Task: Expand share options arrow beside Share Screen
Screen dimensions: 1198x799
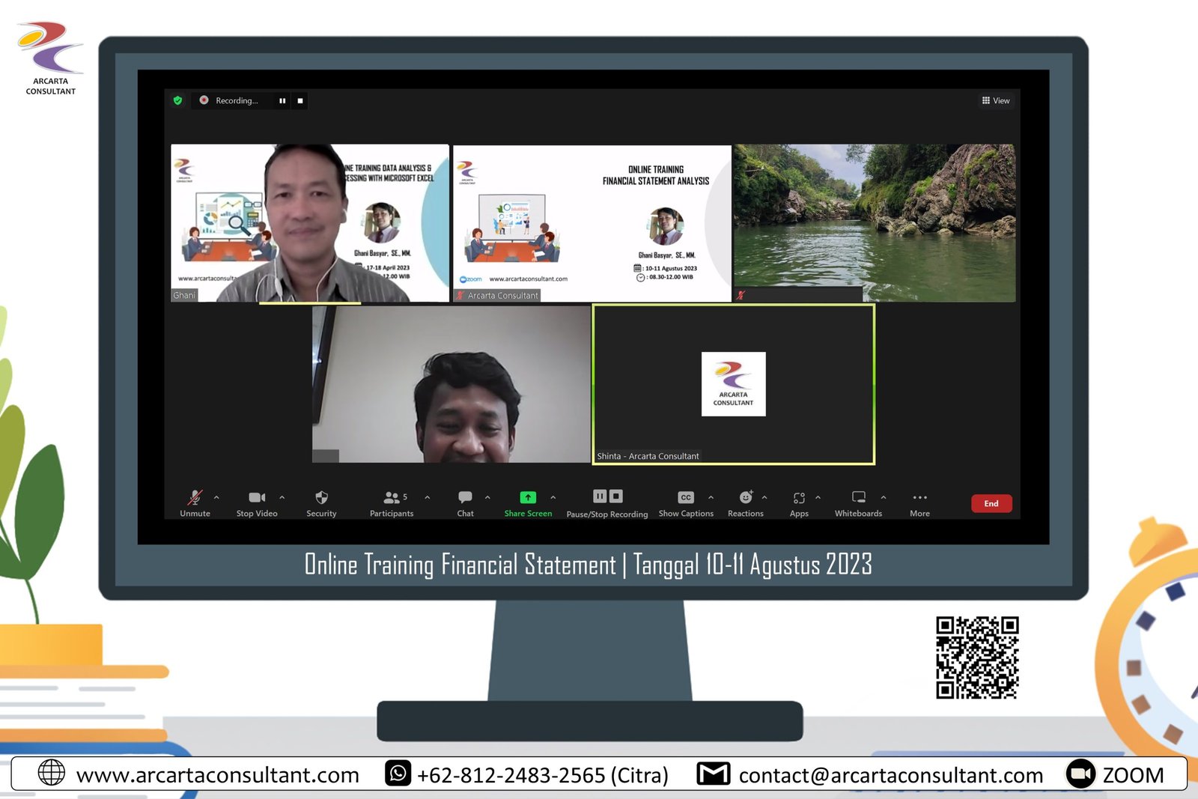Action: [553, 497]
